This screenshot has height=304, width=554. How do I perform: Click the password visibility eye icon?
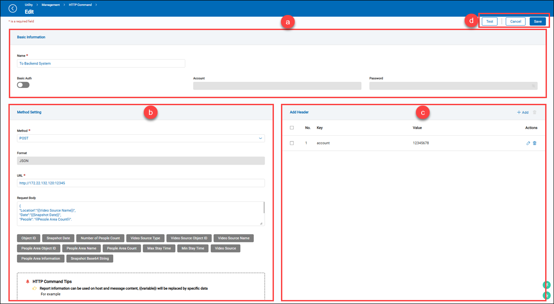point(533,86)
